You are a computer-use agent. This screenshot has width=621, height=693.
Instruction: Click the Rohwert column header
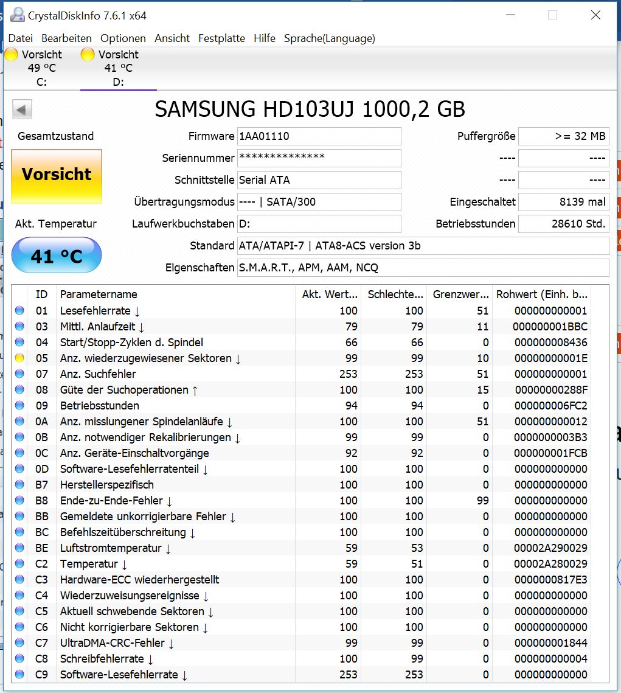coord(542,294)
